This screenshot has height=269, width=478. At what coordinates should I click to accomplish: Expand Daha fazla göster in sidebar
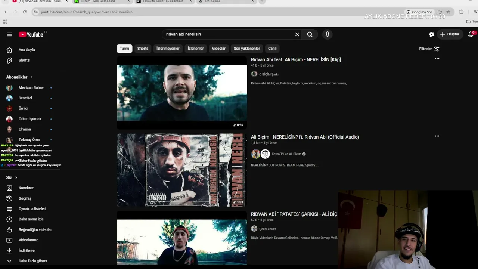tap(33, 261)
